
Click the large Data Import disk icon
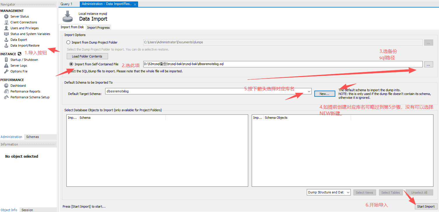[68, 16]
